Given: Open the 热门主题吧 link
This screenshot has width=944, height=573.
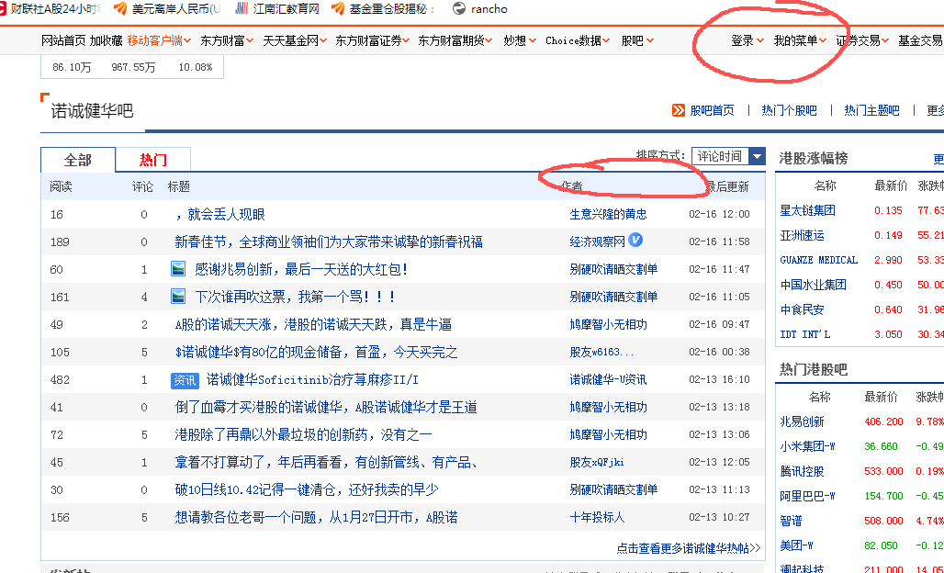Looking at the screenshot, I should tap(871, 111).
